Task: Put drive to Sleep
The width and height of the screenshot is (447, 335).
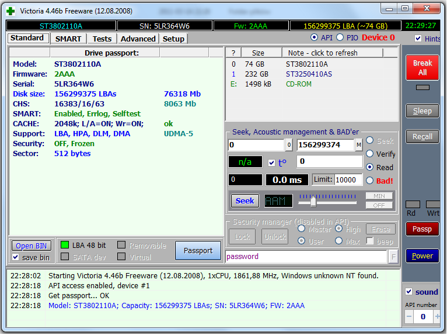Action: [x=422, y=111]
